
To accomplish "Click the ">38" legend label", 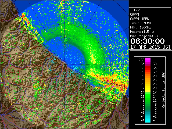I will 142,60.
